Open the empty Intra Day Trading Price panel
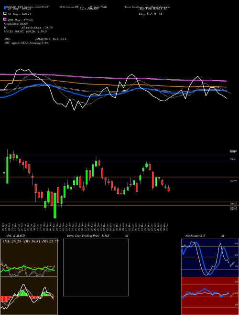The image size is (239, 315). pos(96,267)
